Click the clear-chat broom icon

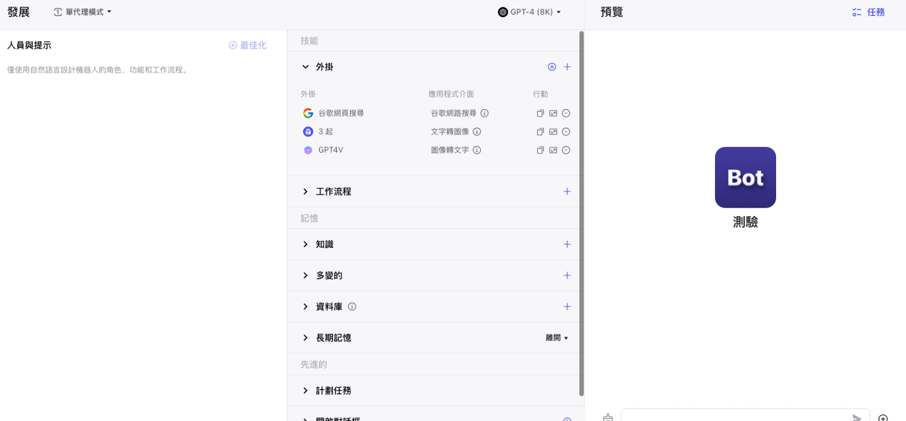pos(608,418)
